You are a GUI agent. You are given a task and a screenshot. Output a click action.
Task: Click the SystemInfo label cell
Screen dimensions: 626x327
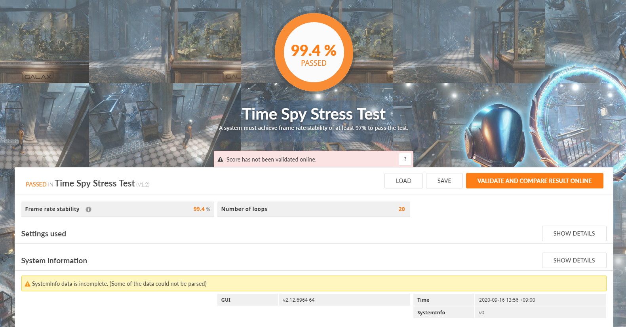click(x=444, y=312)
